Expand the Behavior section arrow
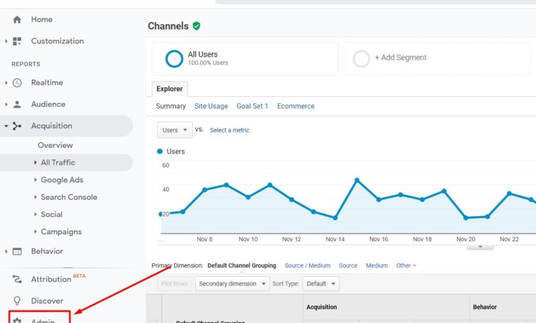 point(6,252)
